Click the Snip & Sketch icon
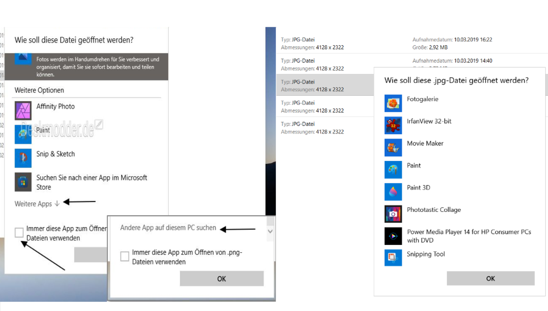This screenshot has width=548, height=311. coord(23,158)
